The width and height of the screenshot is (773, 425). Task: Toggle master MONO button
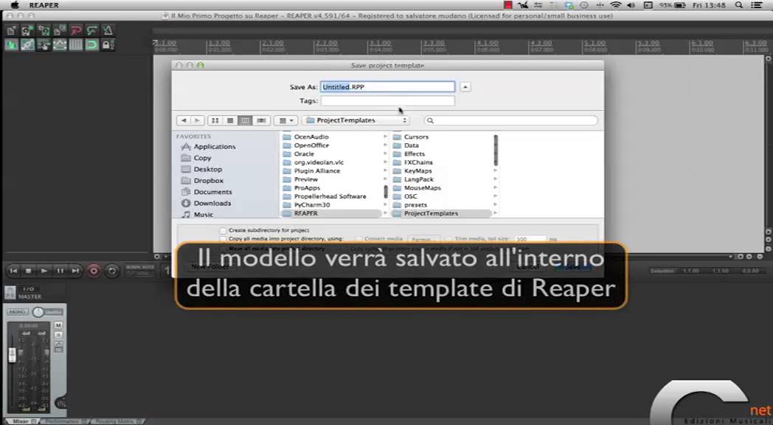[17, 311]
